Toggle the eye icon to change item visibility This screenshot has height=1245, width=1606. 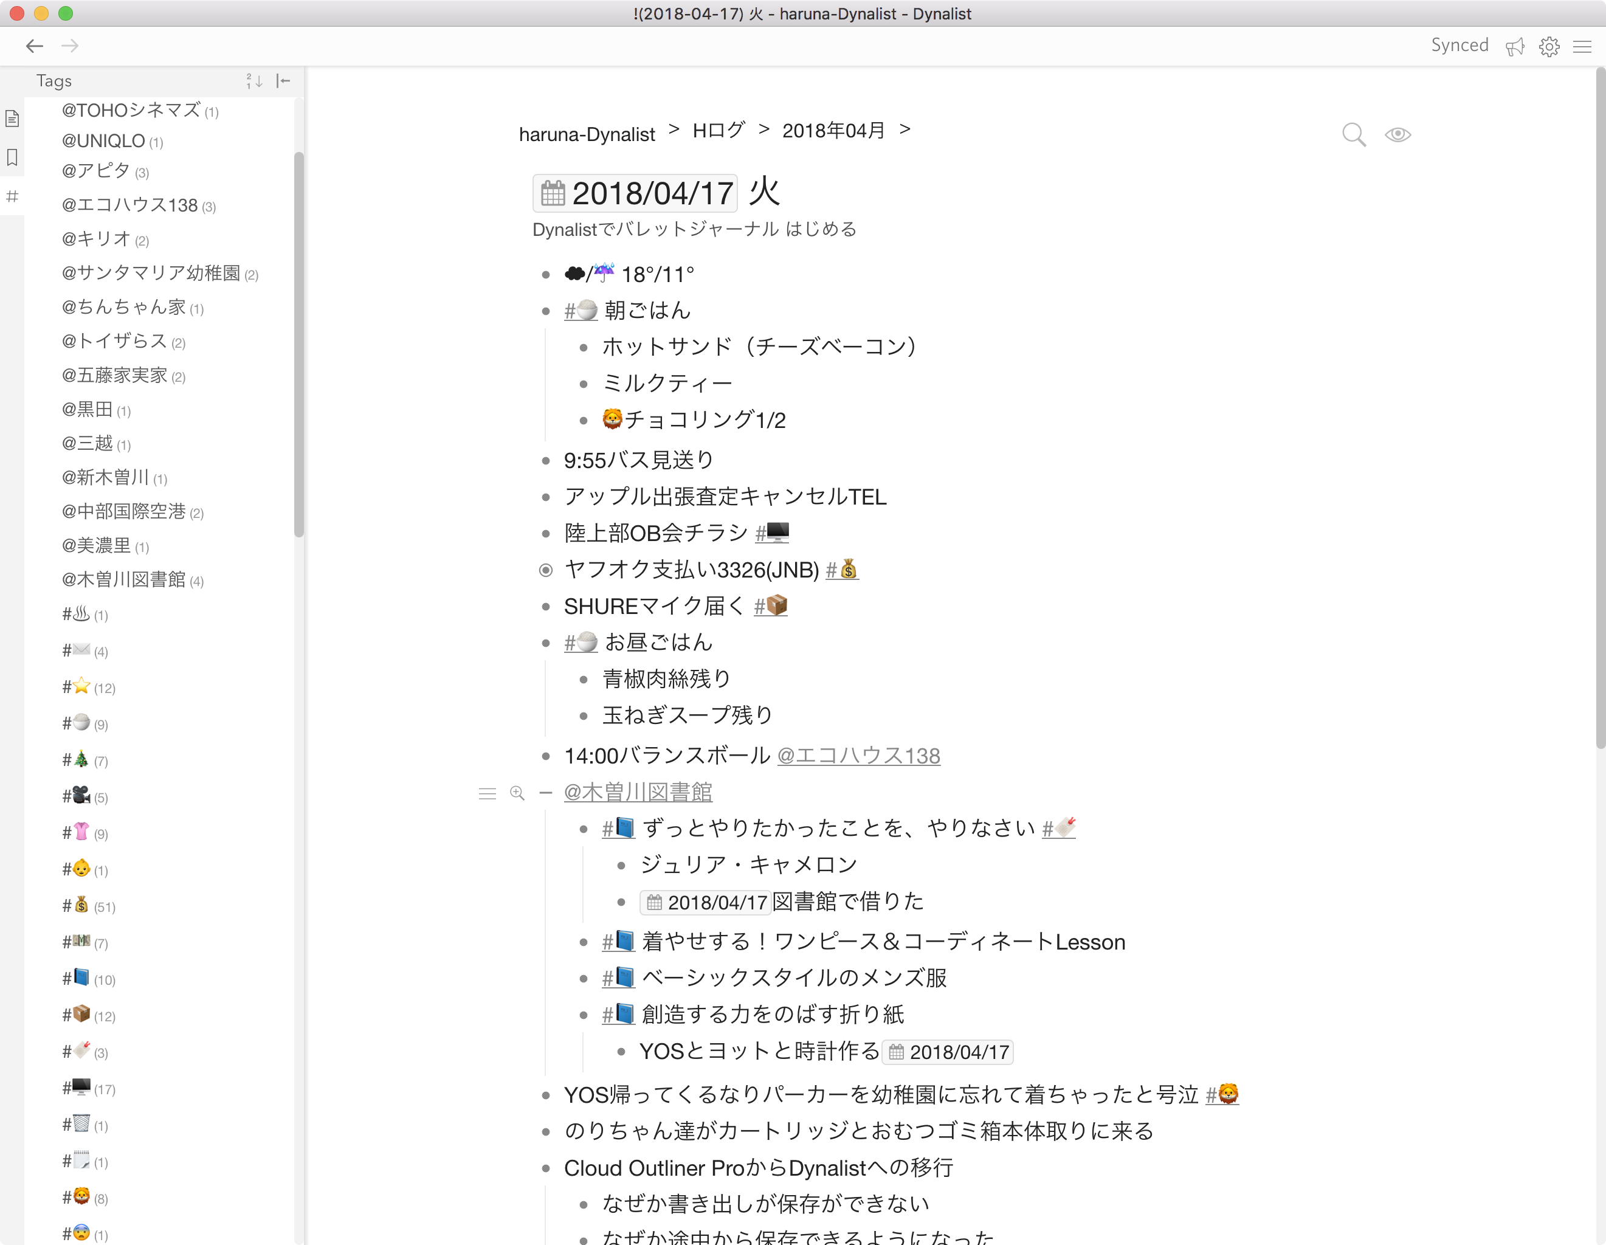point(1397,134)
